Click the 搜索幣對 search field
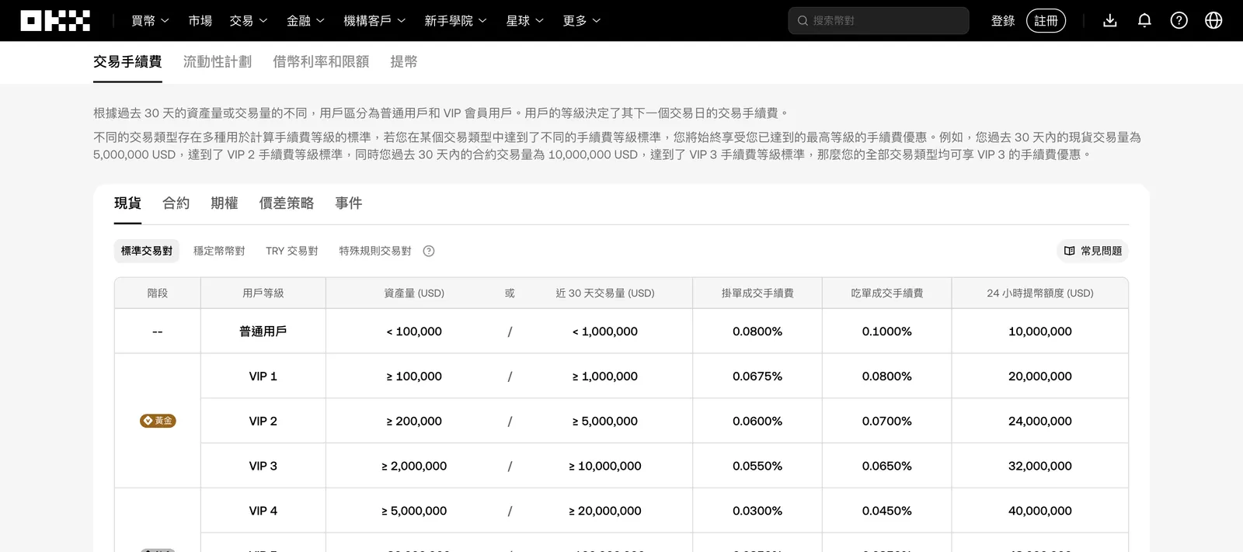1243x552 pixels. point(879,21)
